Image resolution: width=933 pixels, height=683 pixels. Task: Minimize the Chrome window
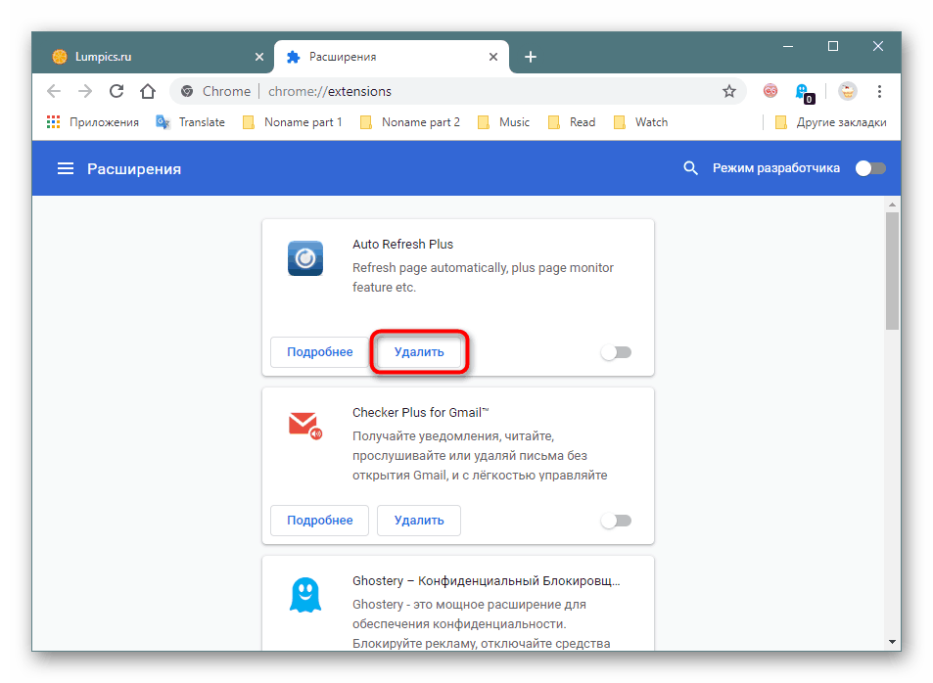pyautogui.click(x=788, y=46)
